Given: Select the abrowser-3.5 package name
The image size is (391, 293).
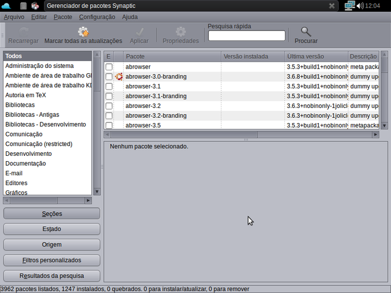Looking at the screenshot, I should tap(143, 125).
